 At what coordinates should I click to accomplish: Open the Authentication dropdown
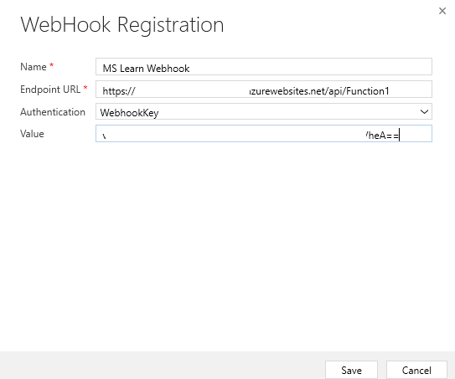click(x=264, y=111)
